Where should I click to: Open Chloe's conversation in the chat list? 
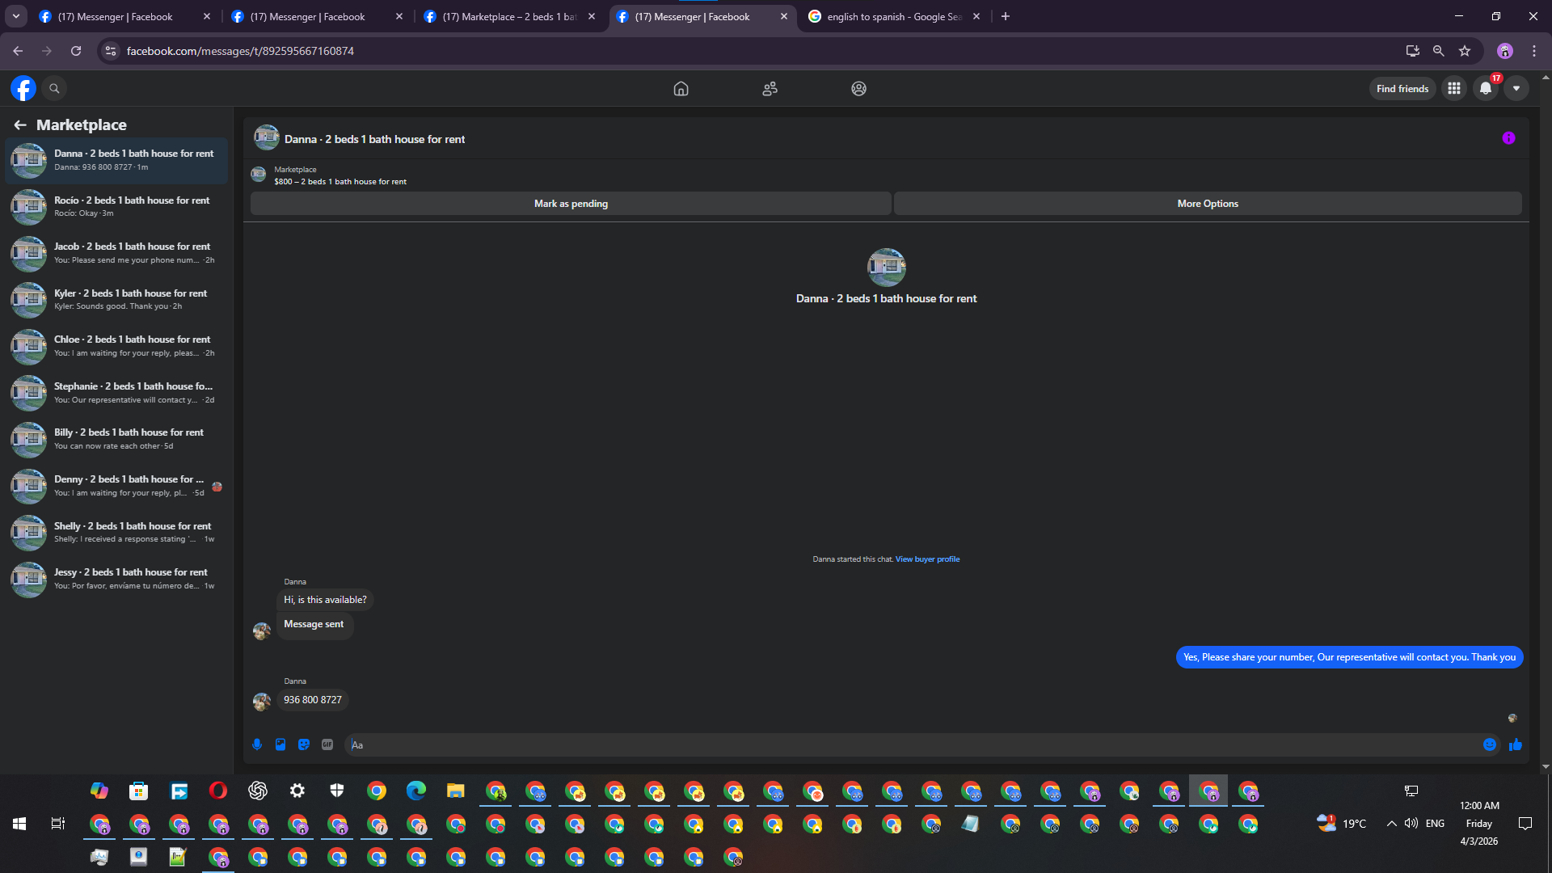[x=116, y=346]
